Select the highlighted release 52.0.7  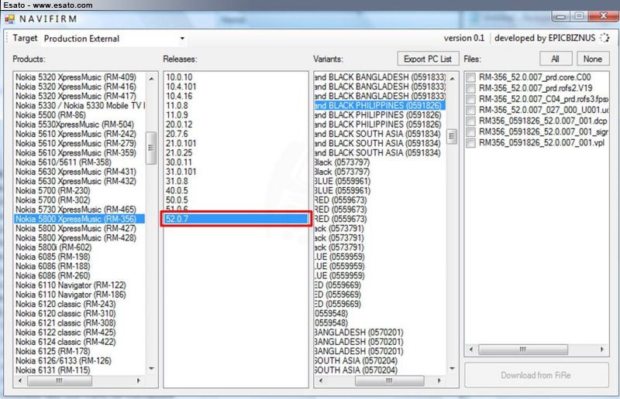(x=236, y=219)
